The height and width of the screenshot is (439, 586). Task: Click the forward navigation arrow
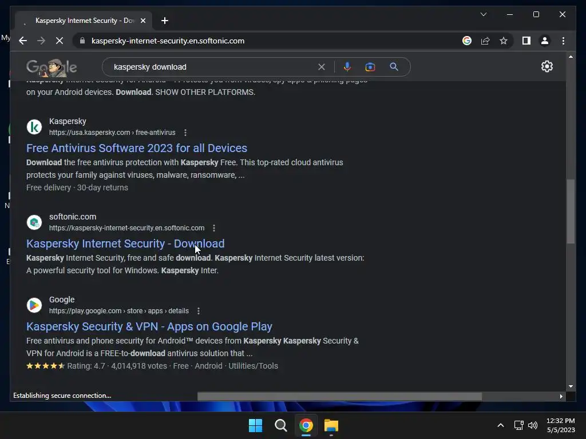pos(41,41)
